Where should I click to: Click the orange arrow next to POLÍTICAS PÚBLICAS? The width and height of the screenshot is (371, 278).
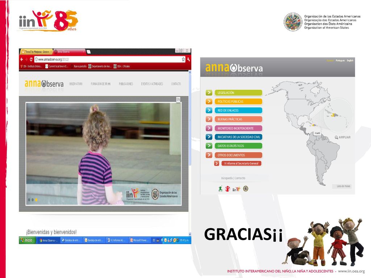click(x=209, y=101)
